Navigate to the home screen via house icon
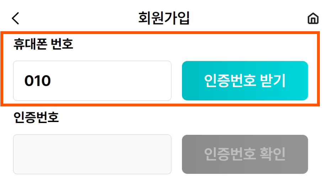Viewport: 322px width, 182px height. point(313,18)
